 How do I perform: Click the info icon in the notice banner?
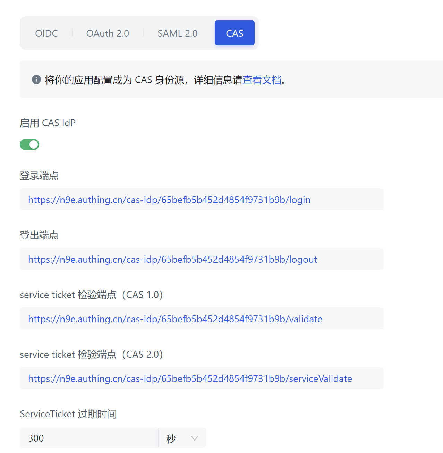coord(36,80)
